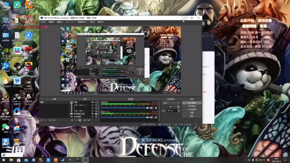290x163 pixels.
Task: Move source up in Sources panel
Action: 84,120
